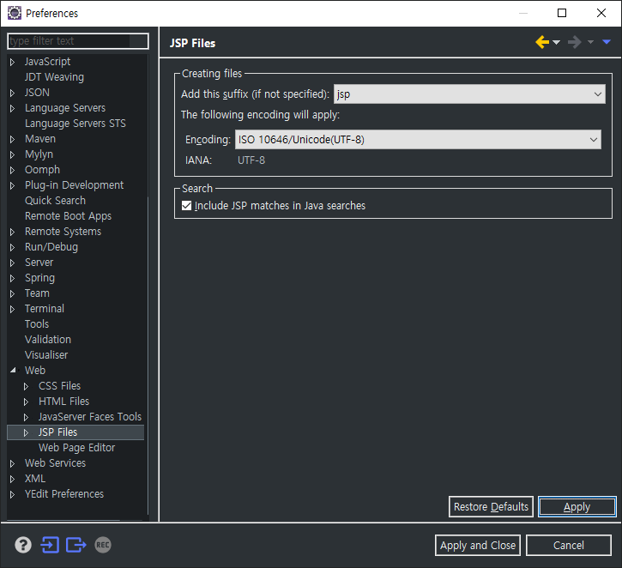Expand the Web Services node
Image resolution: width=622 pixels, height=568 pixels.
(12, 463)
